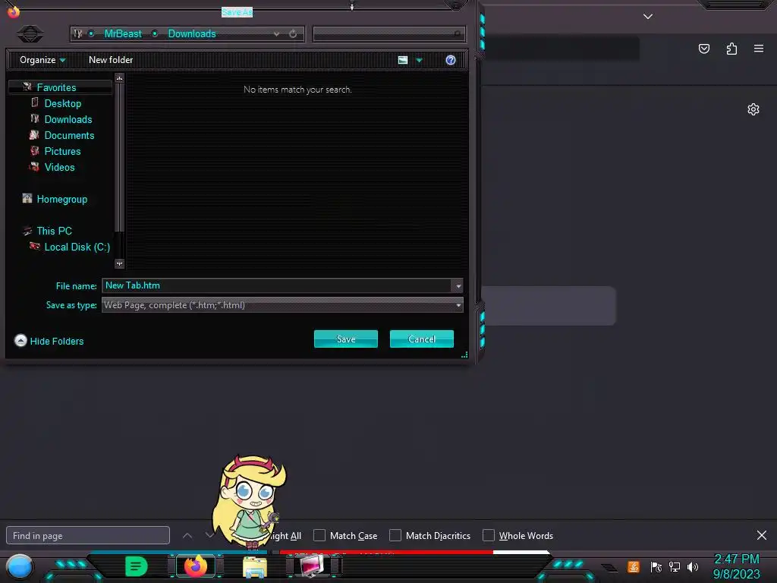This screenshot has height=583, width=777.
Task: Click the back navigation button in dialog
Action: click(30, 33)
